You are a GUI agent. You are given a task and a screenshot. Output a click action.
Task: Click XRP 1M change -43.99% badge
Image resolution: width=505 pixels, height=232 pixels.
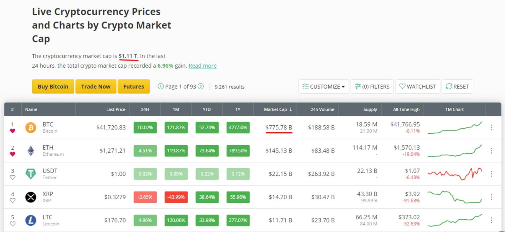176,197
